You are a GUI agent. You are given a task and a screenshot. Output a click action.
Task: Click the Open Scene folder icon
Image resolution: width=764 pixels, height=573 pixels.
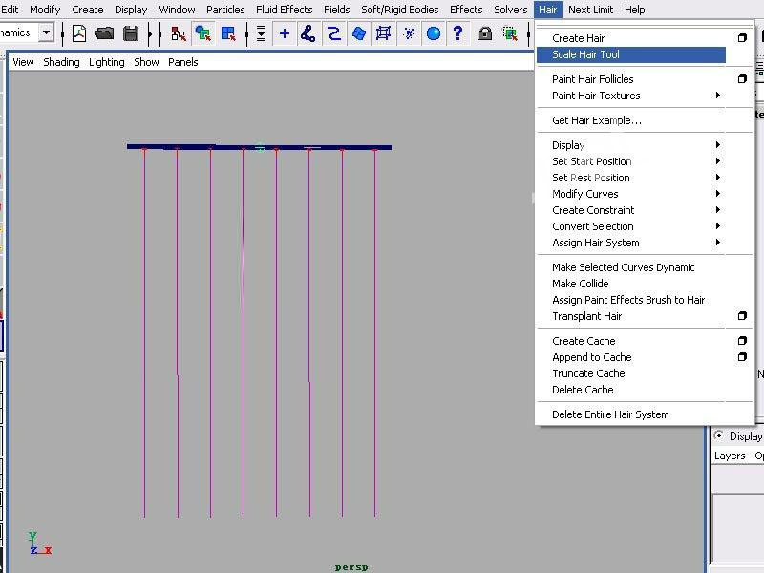tap(104, 33)
